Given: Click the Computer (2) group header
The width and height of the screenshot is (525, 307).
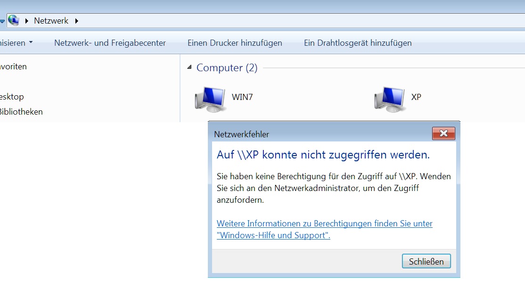Looking at the screenshot, I should click(x=227, y=68).
